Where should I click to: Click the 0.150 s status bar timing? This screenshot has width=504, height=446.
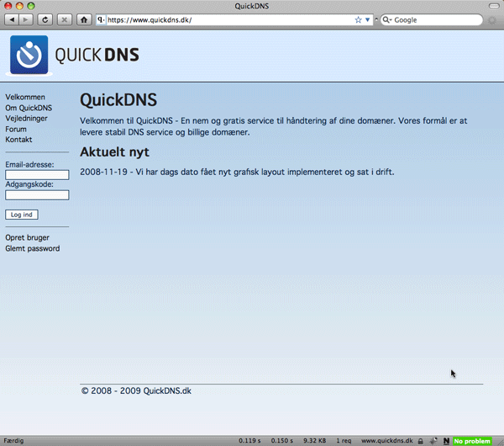coord(282,440)
